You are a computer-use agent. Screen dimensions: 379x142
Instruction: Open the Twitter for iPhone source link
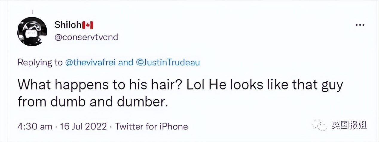[x=152, y=126]
